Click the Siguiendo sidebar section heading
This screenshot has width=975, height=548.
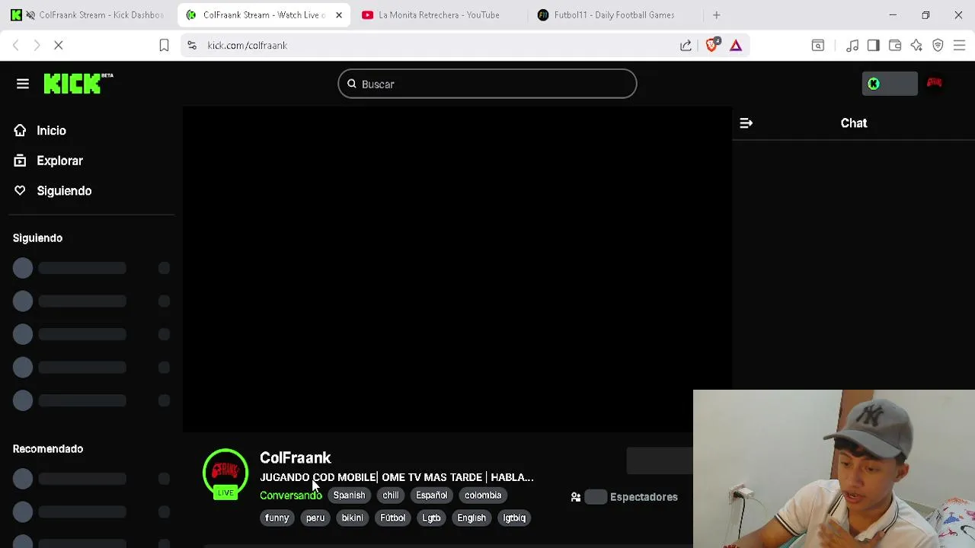click(x=37, y=238)
